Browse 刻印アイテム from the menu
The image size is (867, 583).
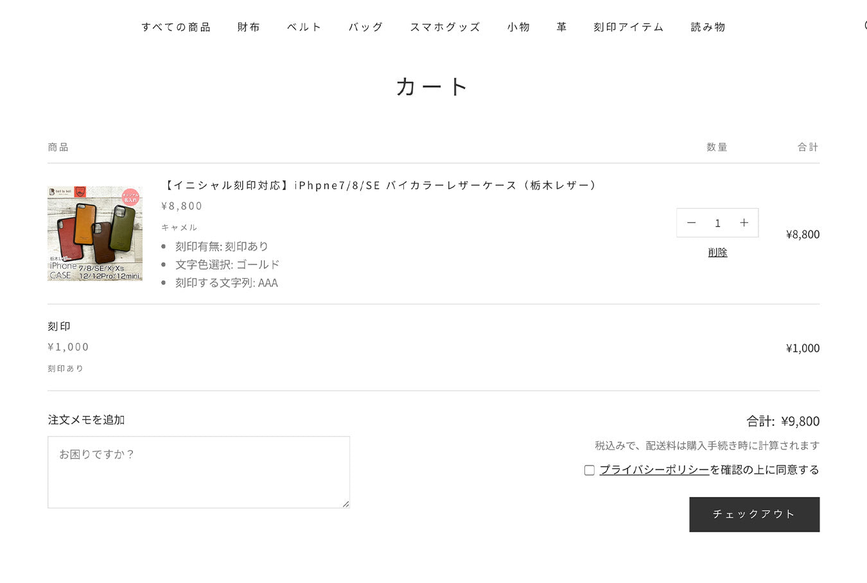[x=629, y=27]
